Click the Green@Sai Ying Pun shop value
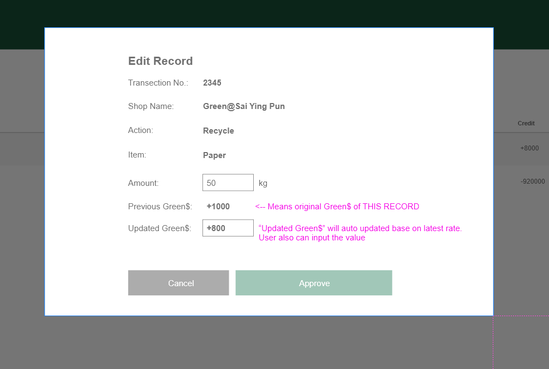 pyautogui.click(x=243, y=106)
